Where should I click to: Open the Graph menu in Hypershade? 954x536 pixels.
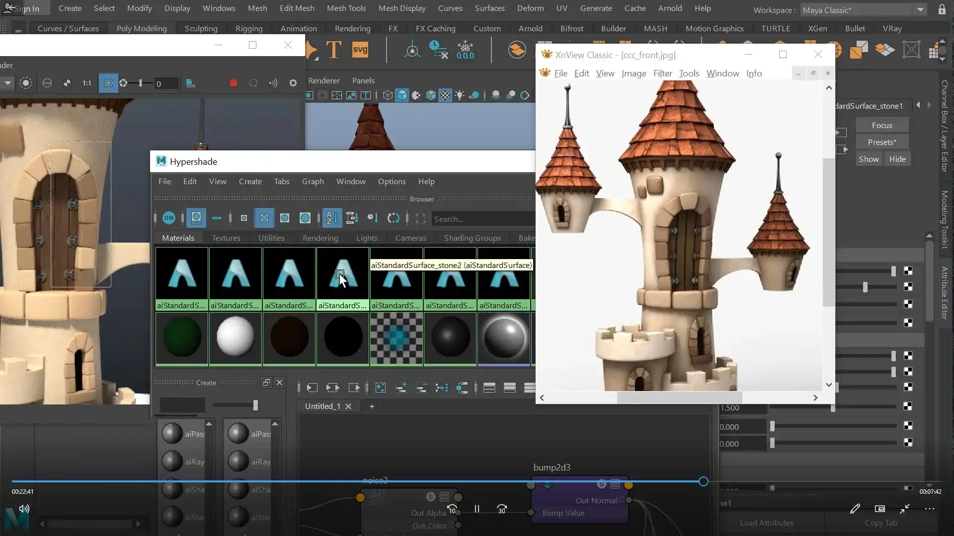point(313,181)
